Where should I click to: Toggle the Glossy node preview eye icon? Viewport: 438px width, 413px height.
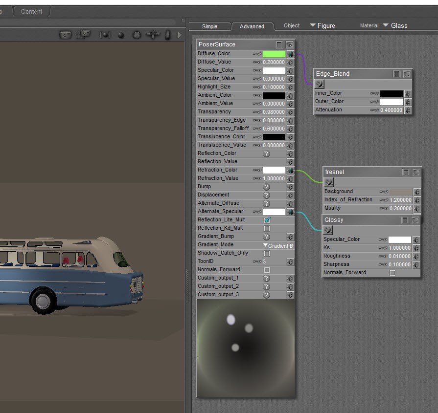pos(415,220)
